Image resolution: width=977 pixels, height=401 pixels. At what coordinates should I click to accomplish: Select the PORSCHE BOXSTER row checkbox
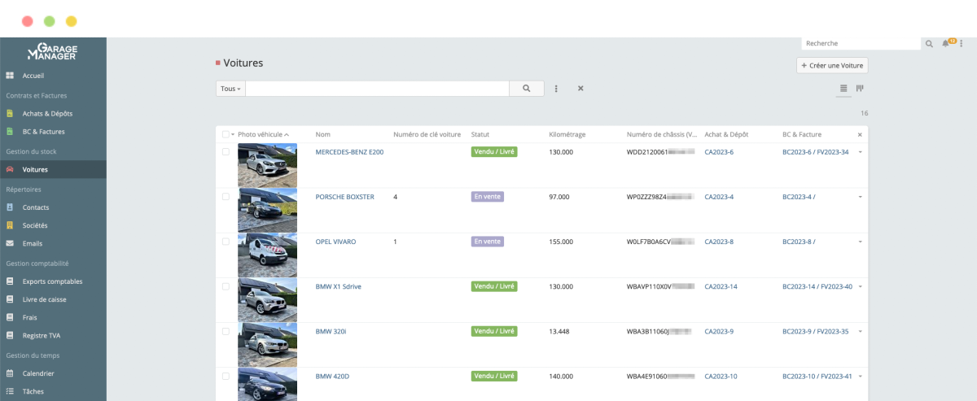(226, 197)
